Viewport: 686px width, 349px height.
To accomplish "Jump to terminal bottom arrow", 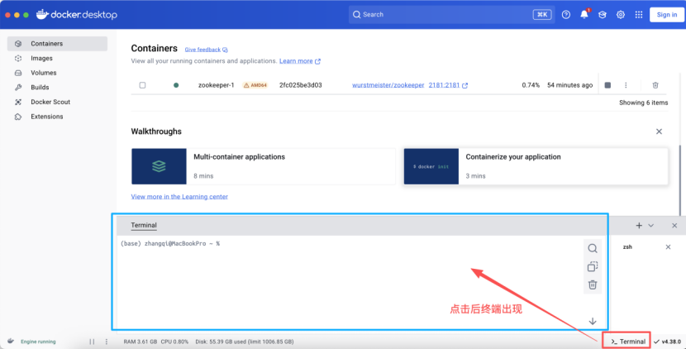I will (x=593, y=322).
